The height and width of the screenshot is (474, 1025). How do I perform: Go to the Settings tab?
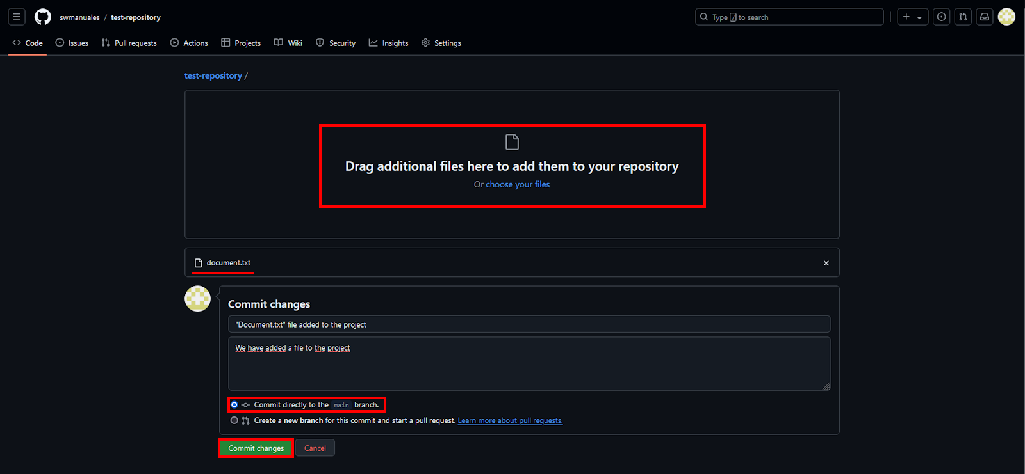441,43
